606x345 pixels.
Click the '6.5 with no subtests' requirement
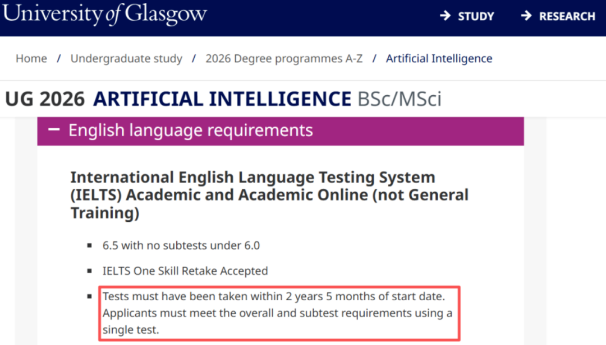[181, 245]
